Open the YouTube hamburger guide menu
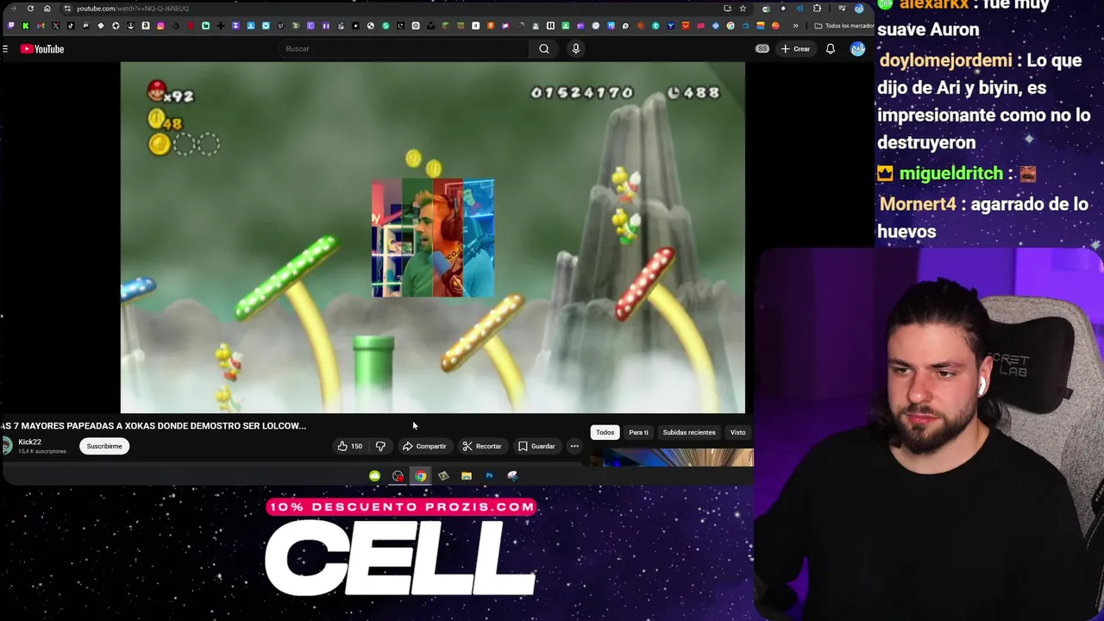 pos(4,49)
